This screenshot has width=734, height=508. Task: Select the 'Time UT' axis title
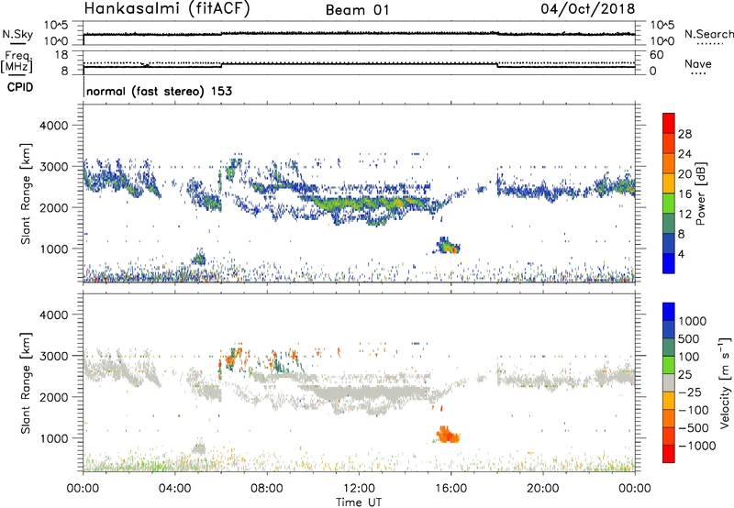click(359, 502)
